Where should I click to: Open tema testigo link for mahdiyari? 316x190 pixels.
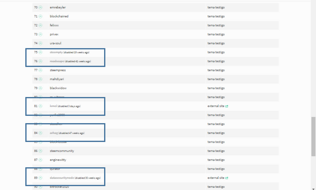[x=216, y=79]
